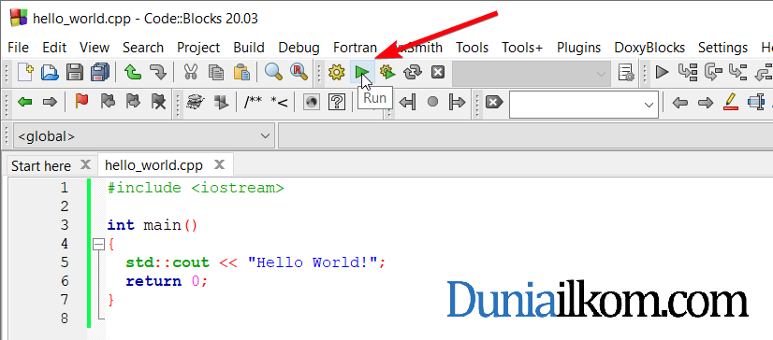Run the program with green triangle
Viewport: 773px width, 340px height.
[x=362, y=73]
